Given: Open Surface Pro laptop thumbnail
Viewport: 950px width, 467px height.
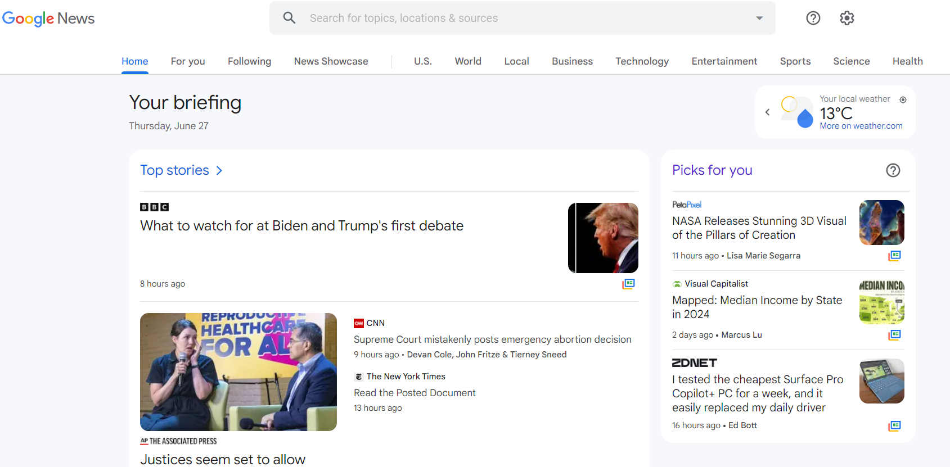Looking at the screenshot, I should pos(882,381).
